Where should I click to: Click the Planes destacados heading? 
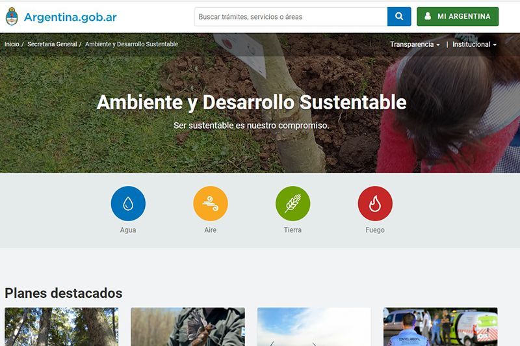tap(63, 293)
